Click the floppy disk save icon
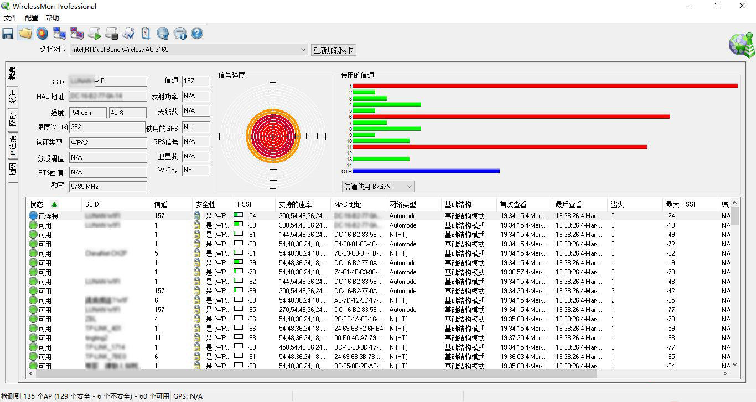 [8, 34]
